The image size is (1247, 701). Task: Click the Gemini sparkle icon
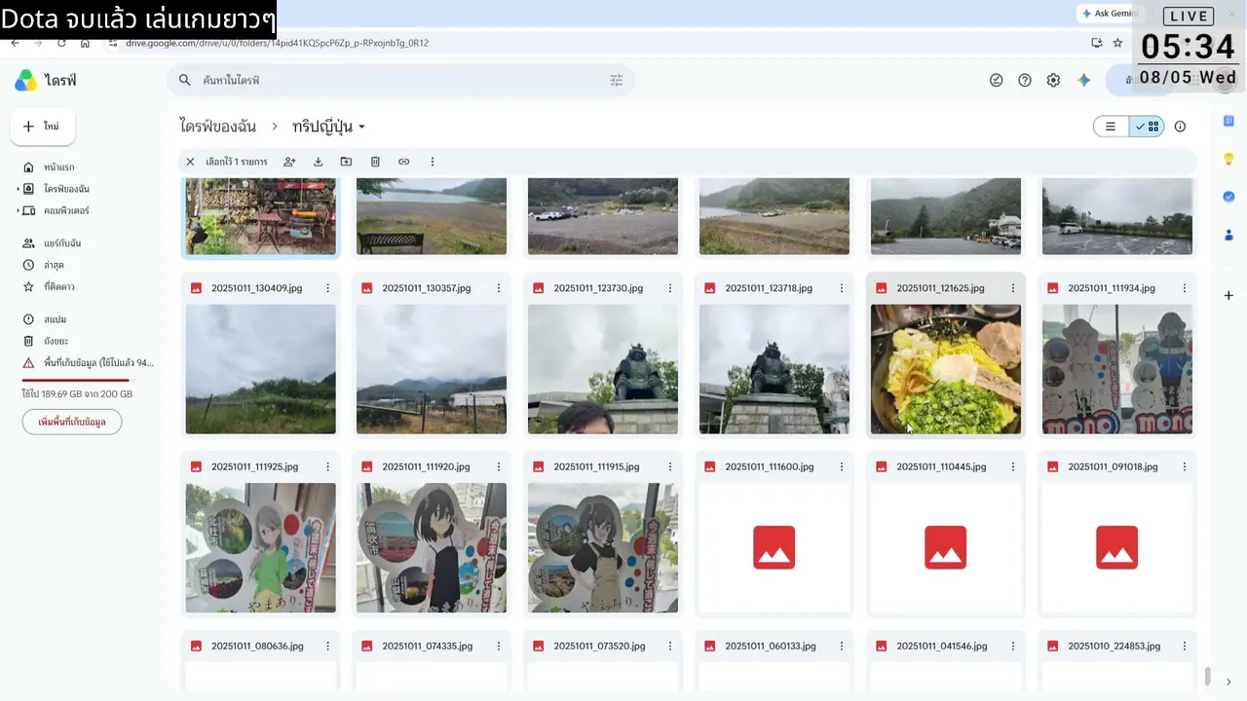tap(1083, 81)
